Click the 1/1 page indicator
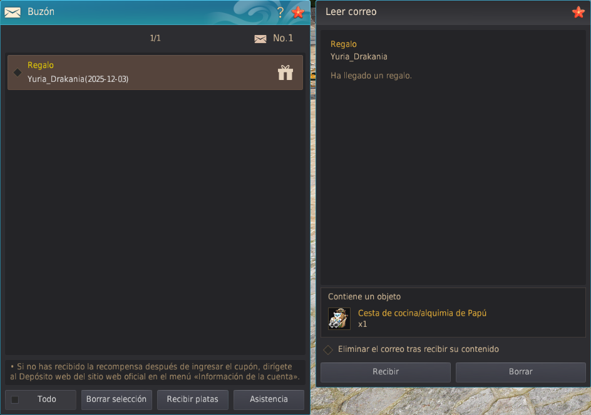Screen dimensions: 591x415 click(x=155, y=39)
